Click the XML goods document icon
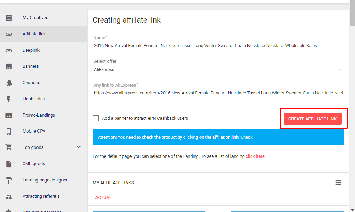355x212 pixels. point(9,163)
